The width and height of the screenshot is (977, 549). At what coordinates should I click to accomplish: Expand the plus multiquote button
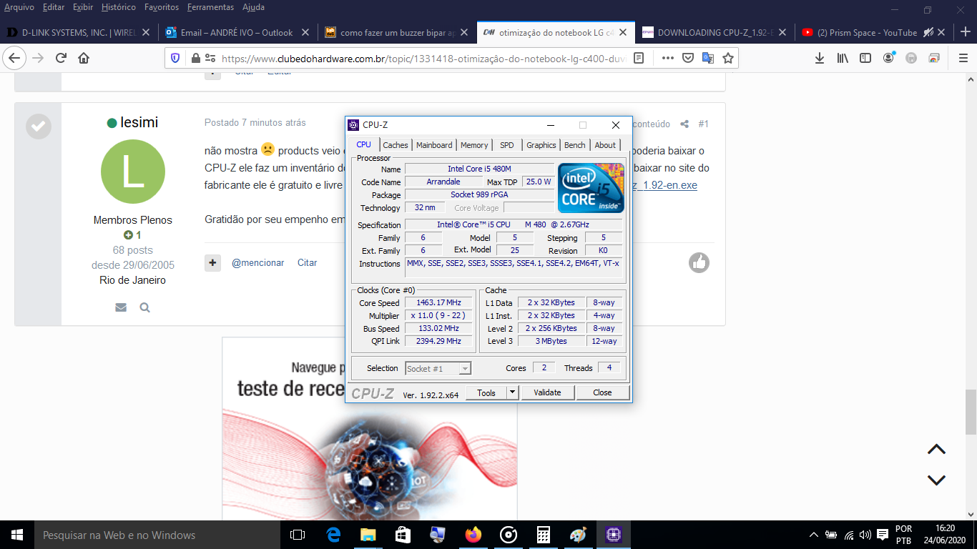[x=212, y=262]
